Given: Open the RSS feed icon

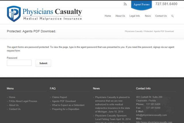Looking at the screenshot, I should click(125, 4).
